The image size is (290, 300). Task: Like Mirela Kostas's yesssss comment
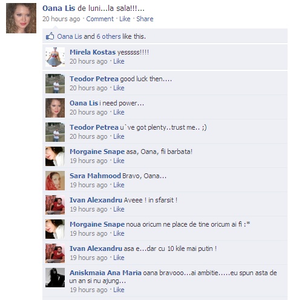pyautogui.click(x=119, y=61)
